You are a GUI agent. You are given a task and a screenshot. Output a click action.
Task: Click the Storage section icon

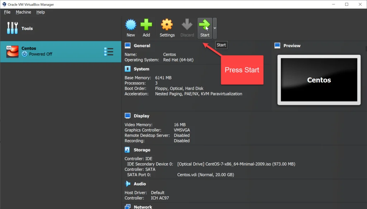click(x=127, y=149)
